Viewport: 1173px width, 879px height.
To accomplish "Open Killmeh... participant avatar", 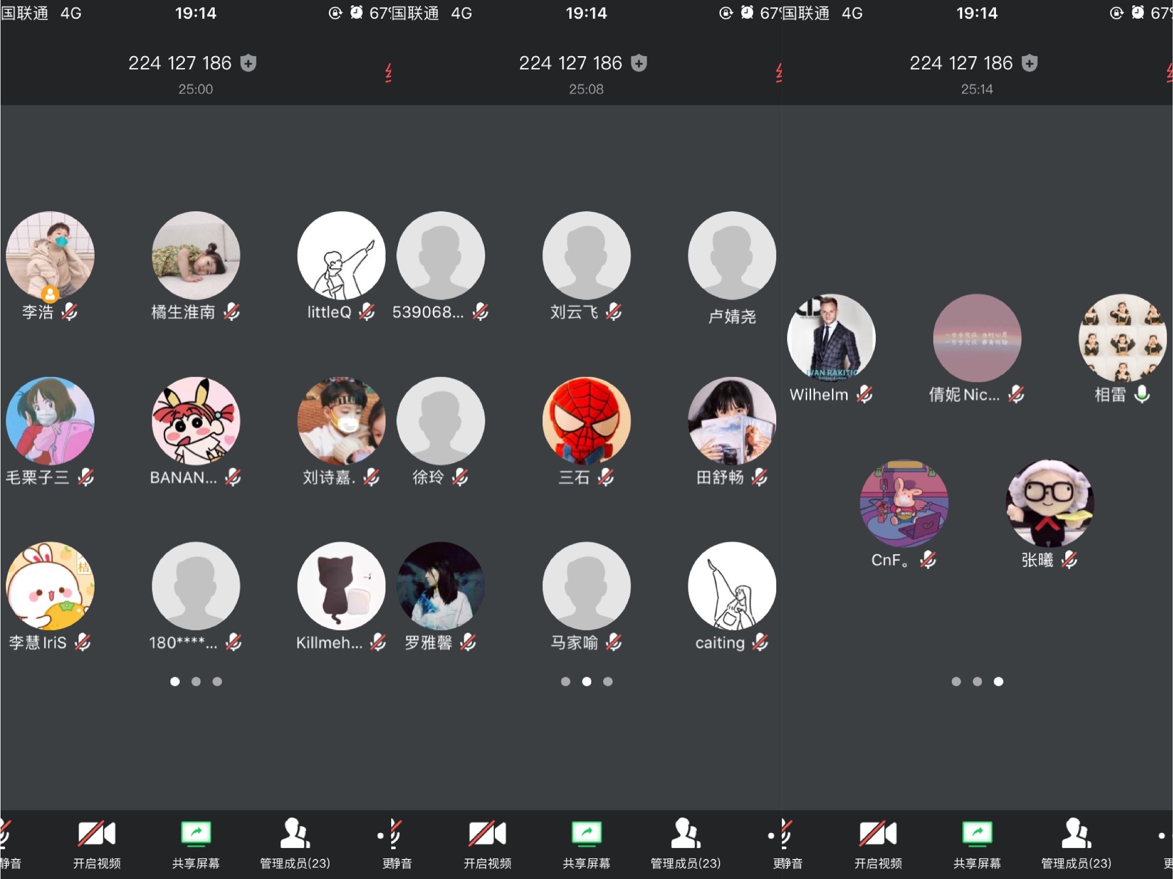I will (x=341, y=586).
